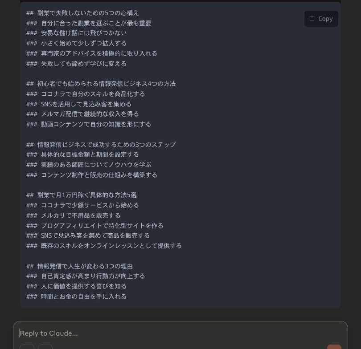Click the line 失敗しても諦めず学びに変える
This screenshot has height=349, width=361.
(x=84, y=64)
